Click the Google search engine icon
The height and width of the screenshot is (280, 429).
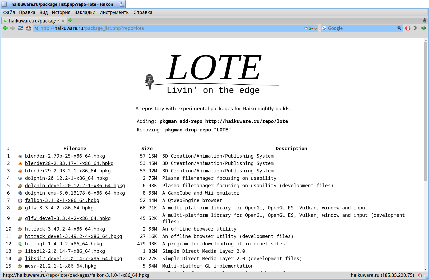tap(324, 28)
